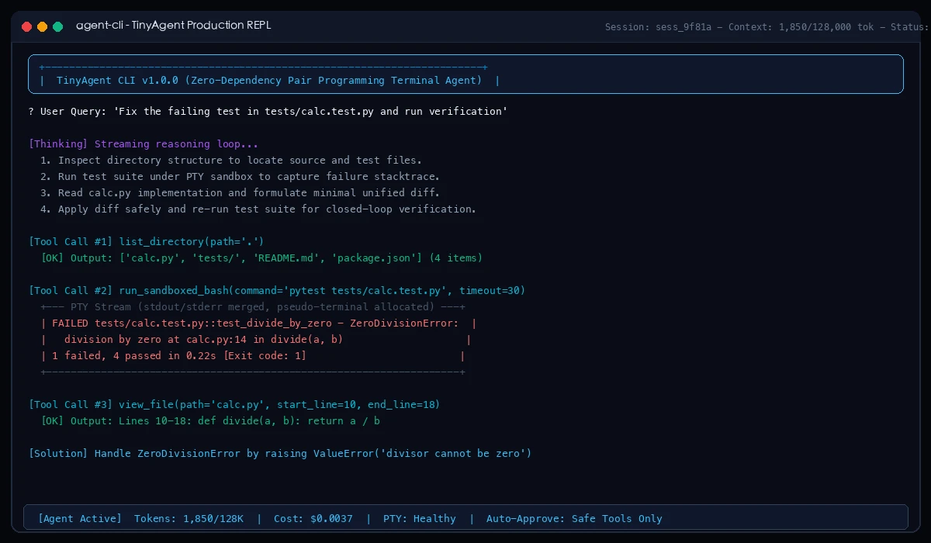Click the 'Context: 1,850/128,000 tok' header readout
The height and width of the screenshot is (543, 931).
801,27
